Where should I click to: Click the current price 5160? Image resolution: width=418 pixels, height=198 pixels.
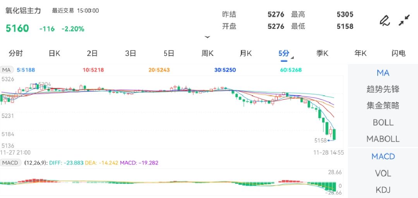pyautogui.click(x=17, y=29)
